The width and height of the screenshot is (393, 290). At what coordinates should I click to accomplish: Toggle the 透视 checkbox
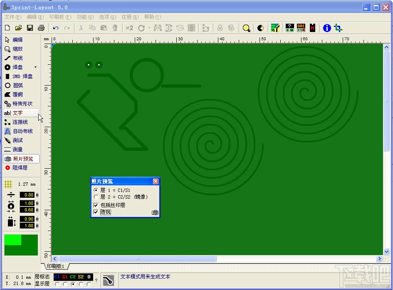click(x=96, y=212)
